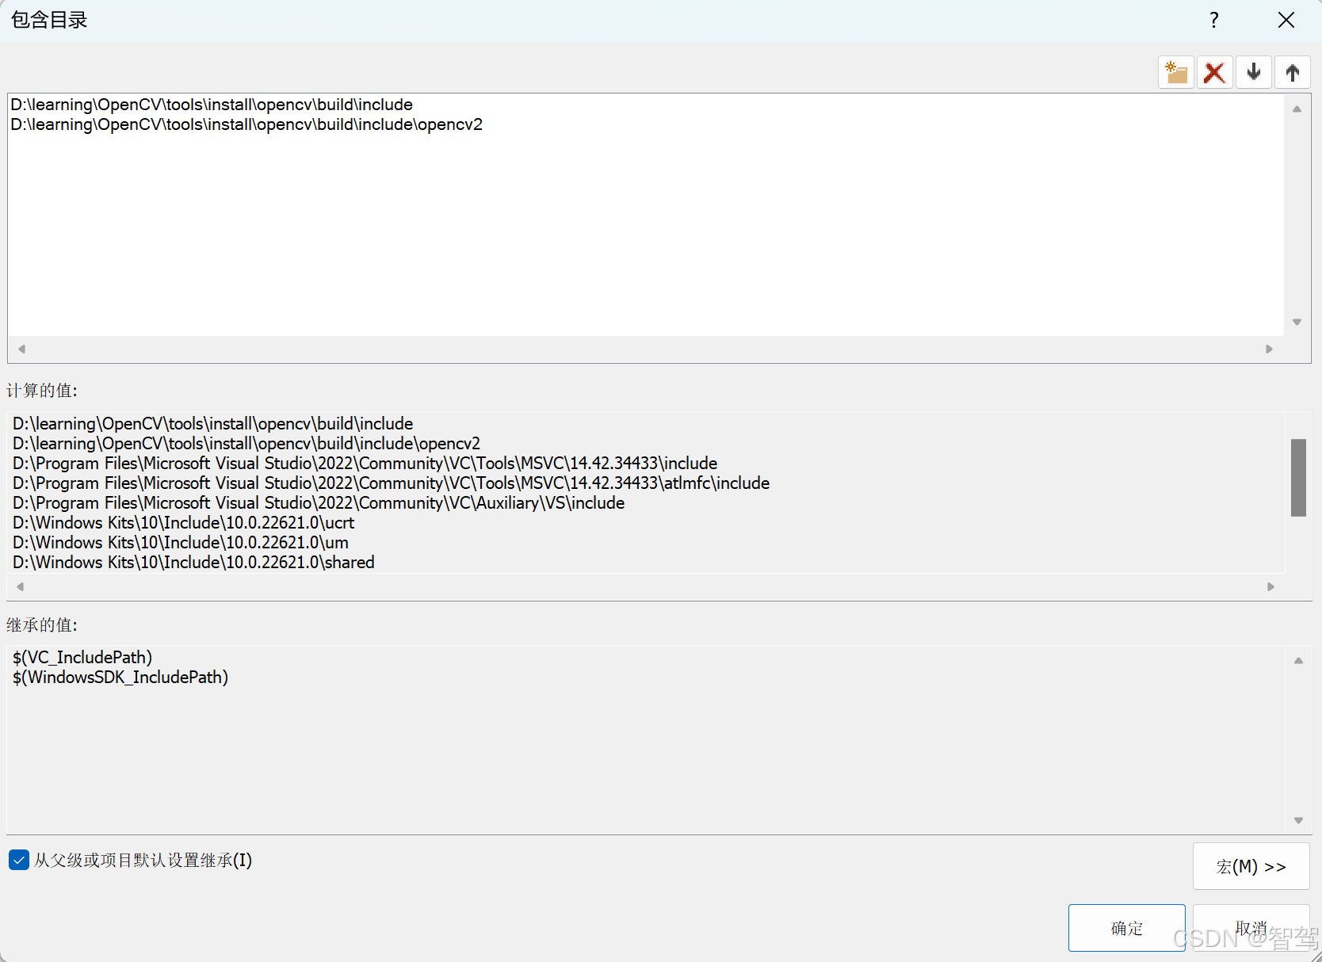Image resolution: width=1322 pixels, height=962 pixels.
Task: Toggle 从父级或项目默认设置继承 checkbox
Action: pyautogui.click(x=19, y=860)
